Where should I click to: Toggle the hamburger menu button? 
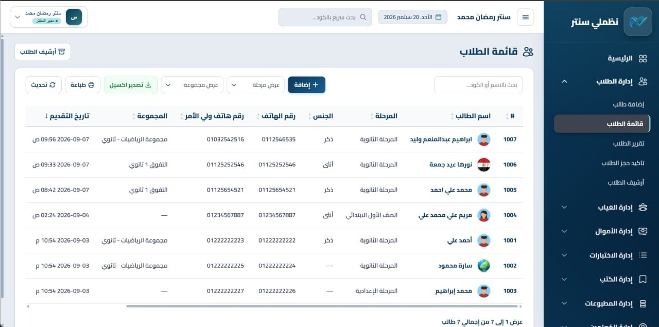tap(526, 17)
